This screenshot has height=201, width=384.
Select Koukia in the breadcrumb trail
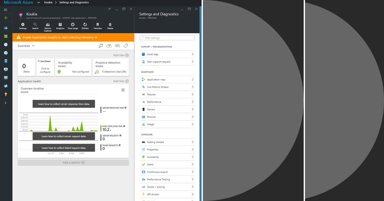48,2
